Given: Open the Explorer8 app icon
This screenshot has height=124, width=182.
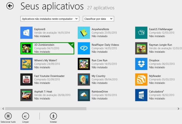Looking at the screenshot, I should point(26,33).
